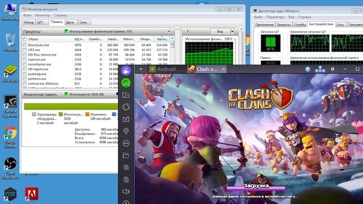Click the blue upload arrow in BlueStacks title bar
The image size is (363, 204).
[x=307, y=69]
